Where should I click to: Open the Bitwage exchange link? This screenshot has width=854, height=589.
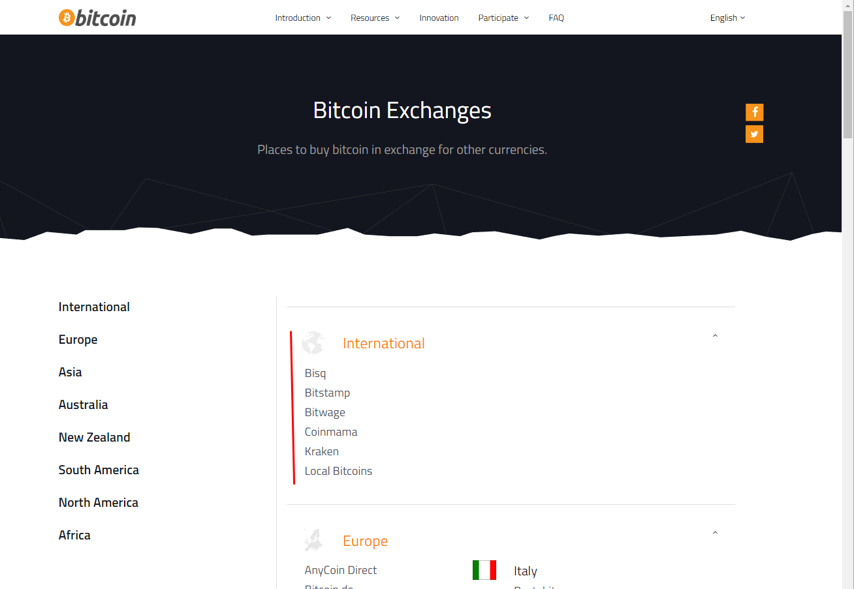click(x=324, y=412)
